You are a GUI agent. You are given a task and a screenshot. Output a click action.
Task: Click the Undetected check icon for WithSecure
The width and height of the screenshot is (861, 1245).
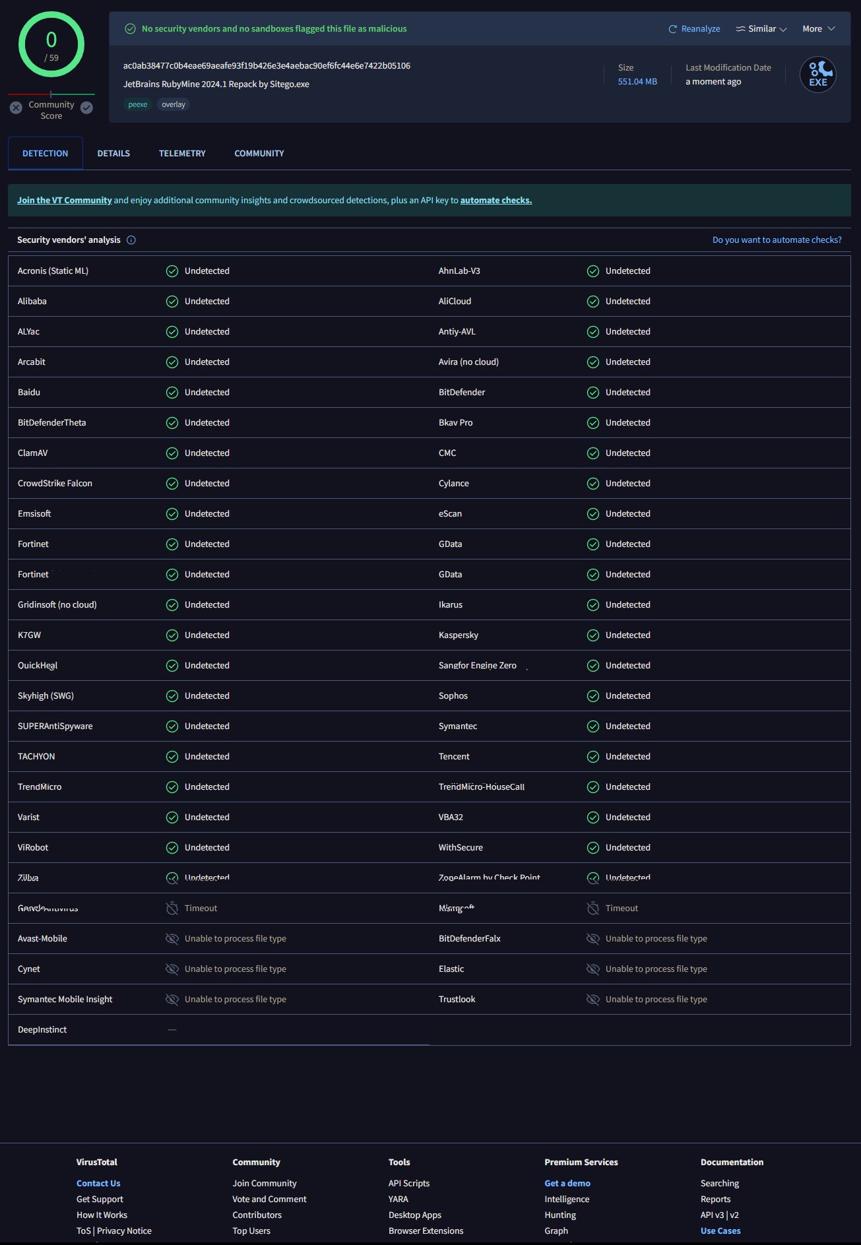(593, 848)
